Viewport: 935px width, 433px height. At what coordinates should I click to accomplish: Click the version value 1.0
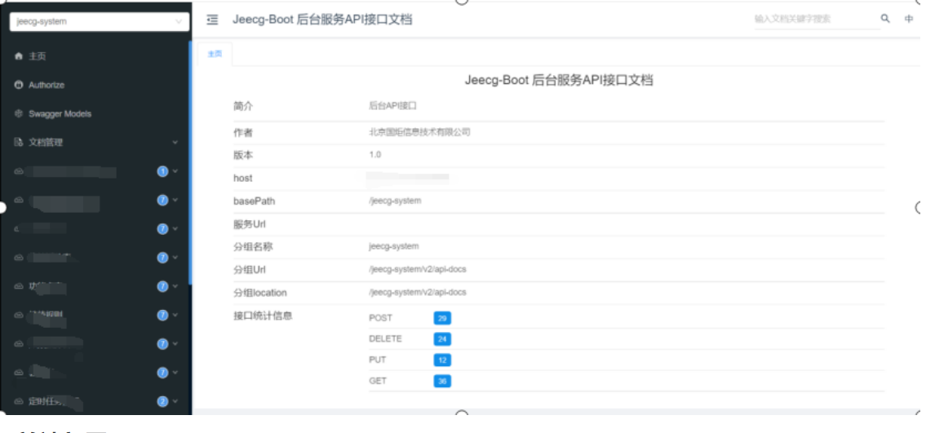click(375, 155)
